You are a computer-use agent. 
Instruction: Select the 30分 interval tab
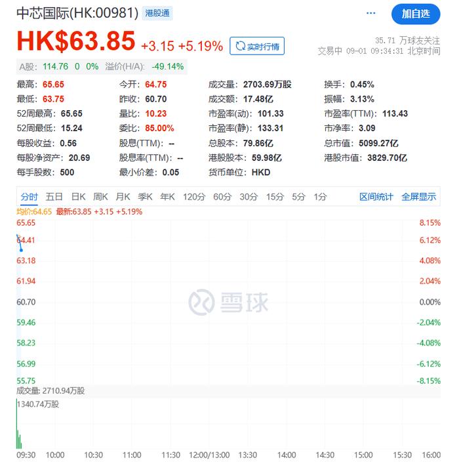pos(249,196)
